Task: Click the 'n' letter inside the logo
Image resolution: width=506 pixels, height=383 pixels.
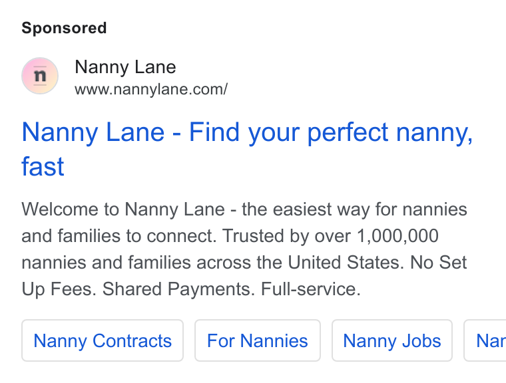Action: (x=40, y=76)
